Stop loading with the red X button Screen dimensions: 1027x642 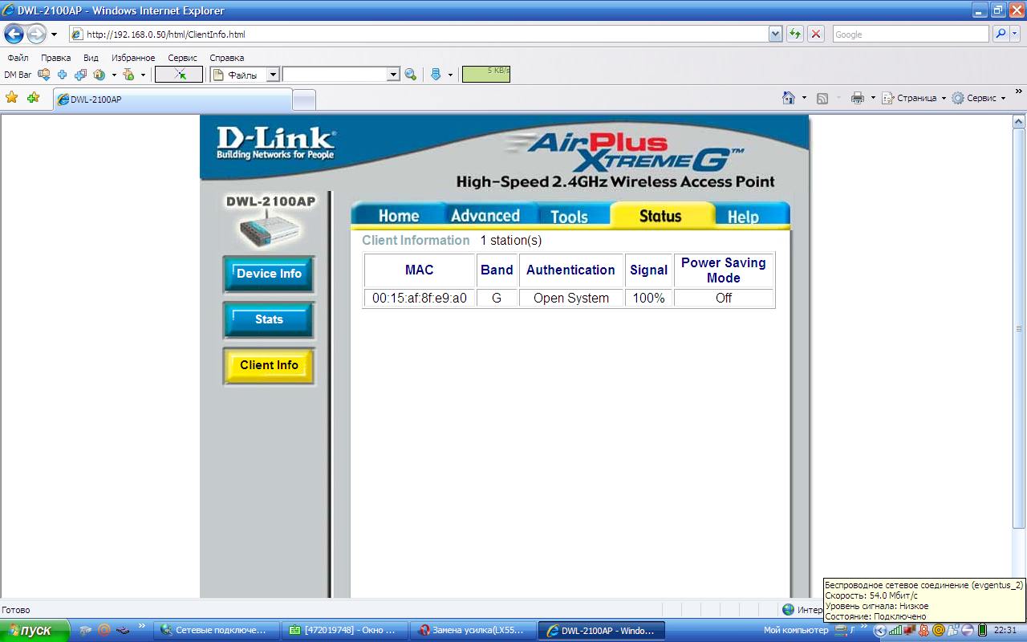click(816, 35)
